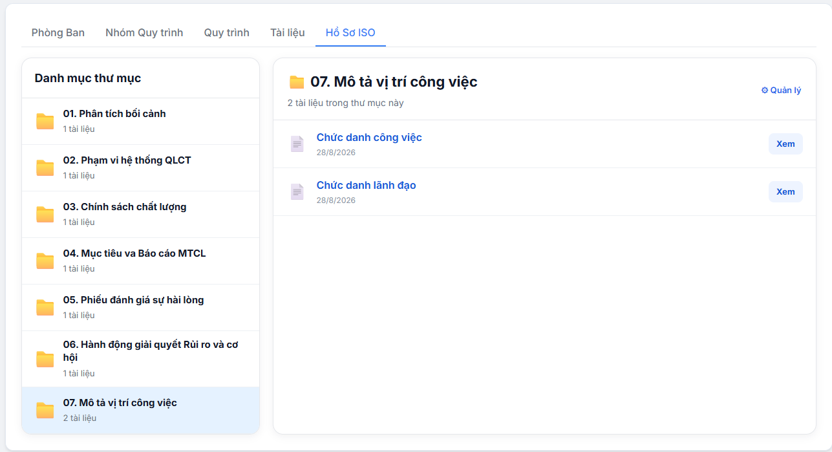This screenshot has width=832, height=452.
Task: Click the date under Chức danh công việc
Action: pyautogui.click(x=336, y=153)
